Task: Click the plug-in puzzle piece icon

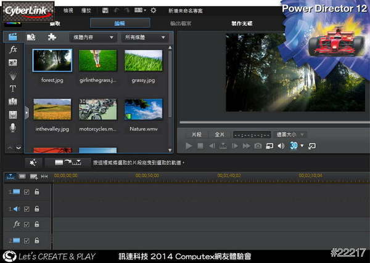Action: [x=52, y=37]
